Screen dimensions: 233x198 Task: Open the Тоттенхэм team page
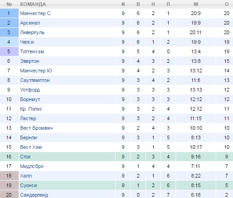click(32, 51)
